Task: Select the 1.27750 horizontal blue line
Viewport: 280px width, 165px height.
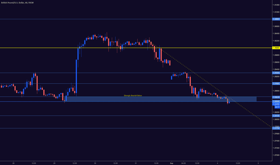Action: 136,128
